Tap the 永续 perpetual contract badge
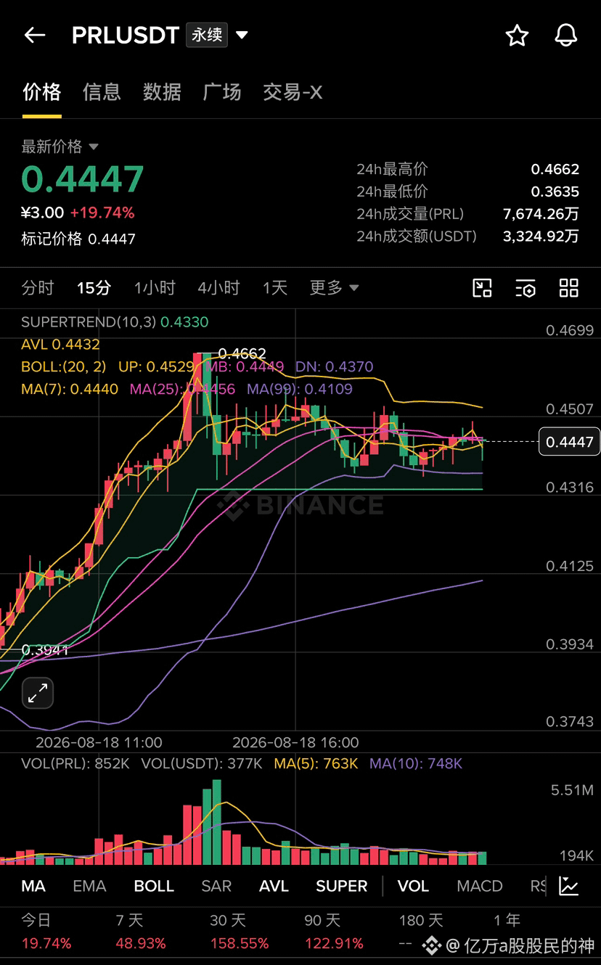Image resolution: width=601 pixels, height=965 pixels. pos(208,34)
